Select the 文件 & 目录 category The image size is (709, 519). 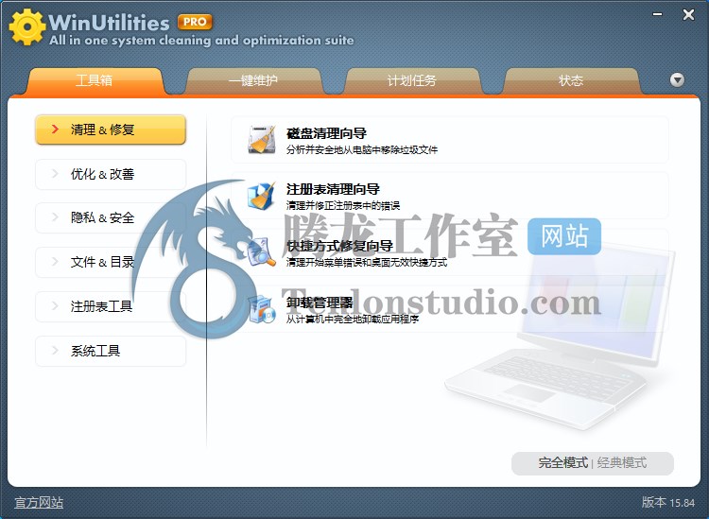pyautogui.click(x=111, y=262)
